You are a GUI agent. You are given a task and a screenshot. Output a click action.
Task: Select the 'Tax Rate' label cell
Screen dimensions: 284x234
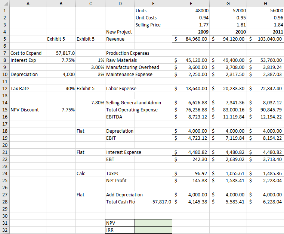(x=28, y=88)
